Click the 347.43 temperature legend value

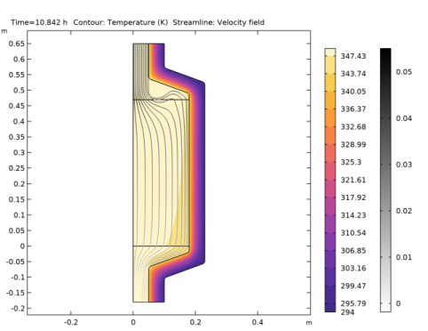[x=353, y=56]
